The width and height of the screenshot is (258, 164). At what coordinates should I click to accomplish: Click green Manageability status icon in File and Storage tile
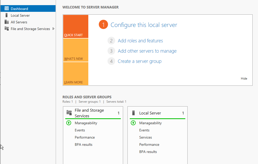coord(69,123)
